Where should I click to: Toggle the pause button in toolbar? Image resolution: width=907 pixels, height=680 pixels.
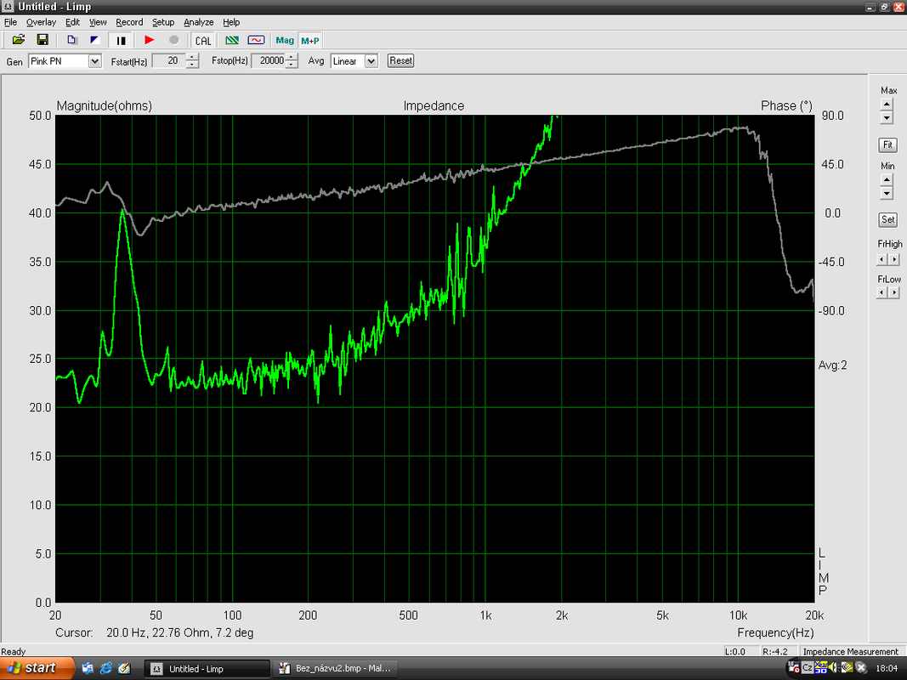click(x=121, y=41)
